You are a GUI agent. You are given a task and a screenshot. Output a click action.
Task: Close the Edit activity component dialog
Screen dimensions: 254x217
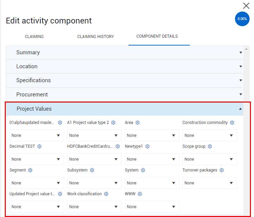pos(246,6)
